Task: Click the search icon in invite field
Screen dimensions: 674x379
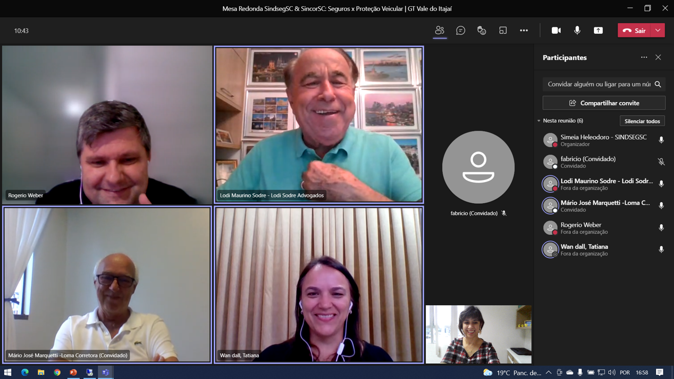Action: (x=658, y=84)
